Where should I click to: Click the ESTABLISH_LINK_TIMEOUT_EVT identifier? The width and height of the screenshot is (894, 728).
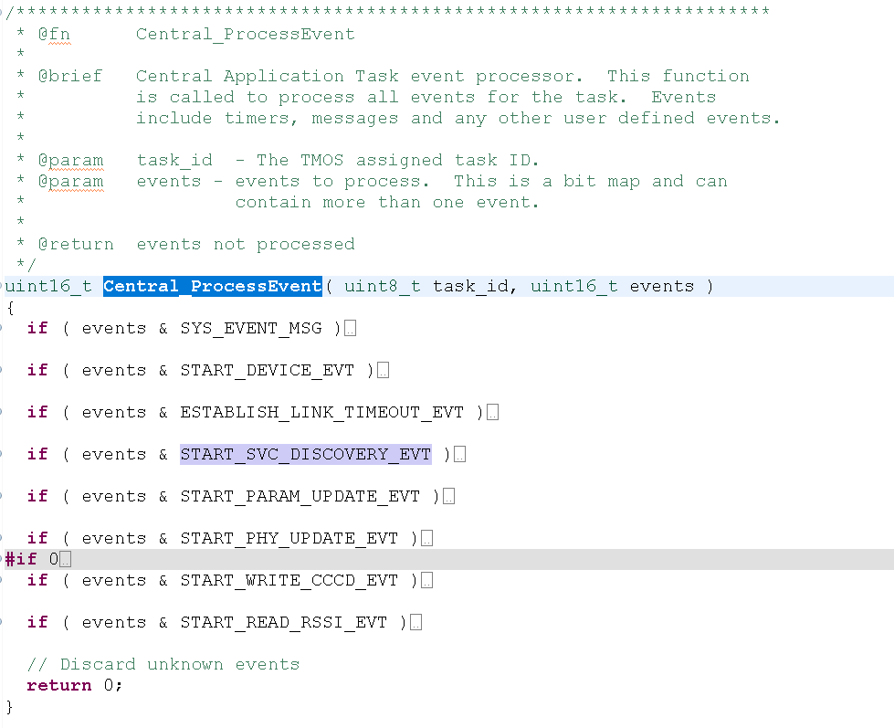point(322,412)
